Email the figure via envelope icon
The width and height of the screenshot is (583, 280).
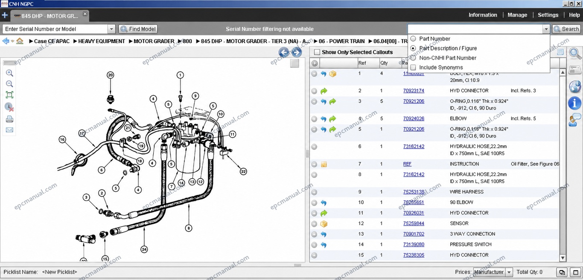[x=9, y=130]
